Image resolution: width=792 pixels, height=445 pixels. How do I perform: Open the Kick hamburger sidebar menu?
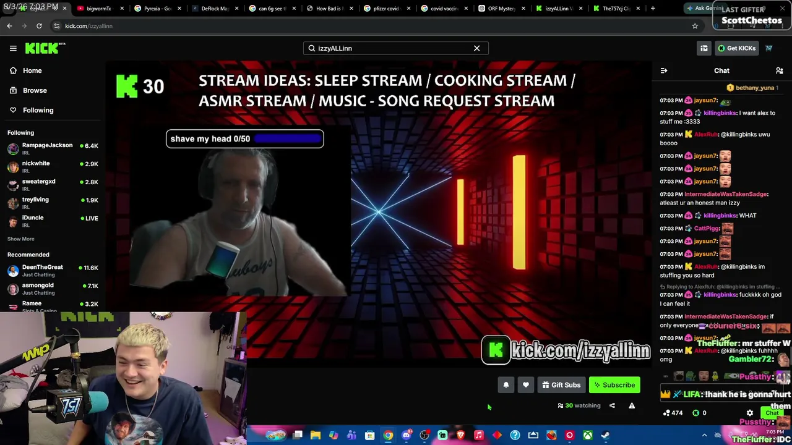13,48
